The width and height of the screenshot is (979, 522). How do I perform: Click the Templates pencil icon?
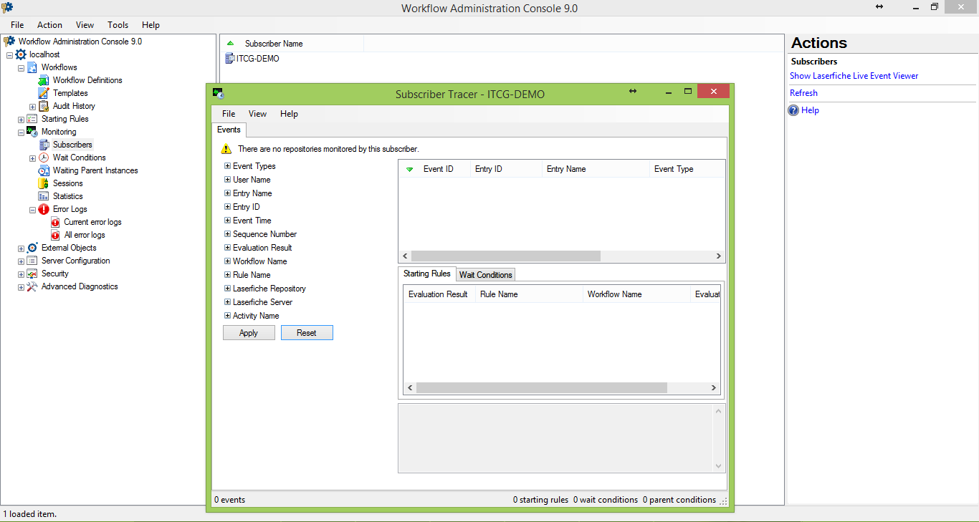44,93
